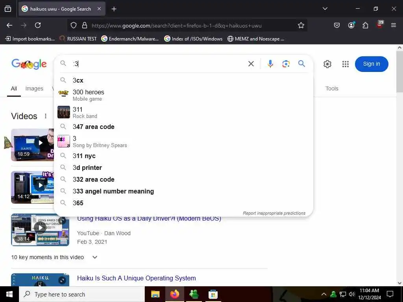Viewport: 403px width, 302px height.
Task: Show hidden system tray icons
Action: [x=324, y=294]
